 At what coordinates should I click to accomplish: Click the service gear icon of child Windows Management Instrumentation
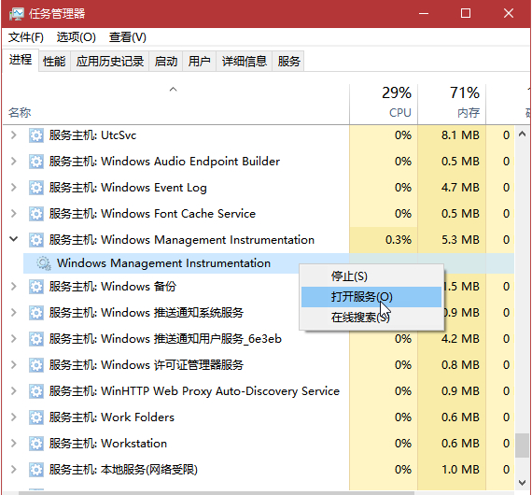click(x=44, y=263)
